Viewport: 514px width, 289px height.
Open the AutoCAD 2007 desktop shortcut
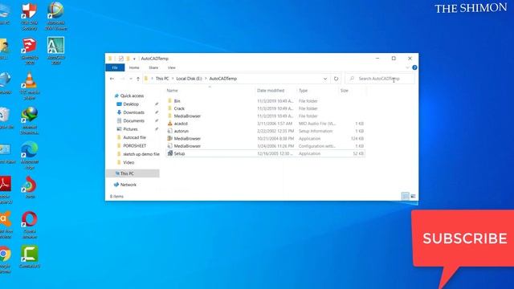coord(55,51)
